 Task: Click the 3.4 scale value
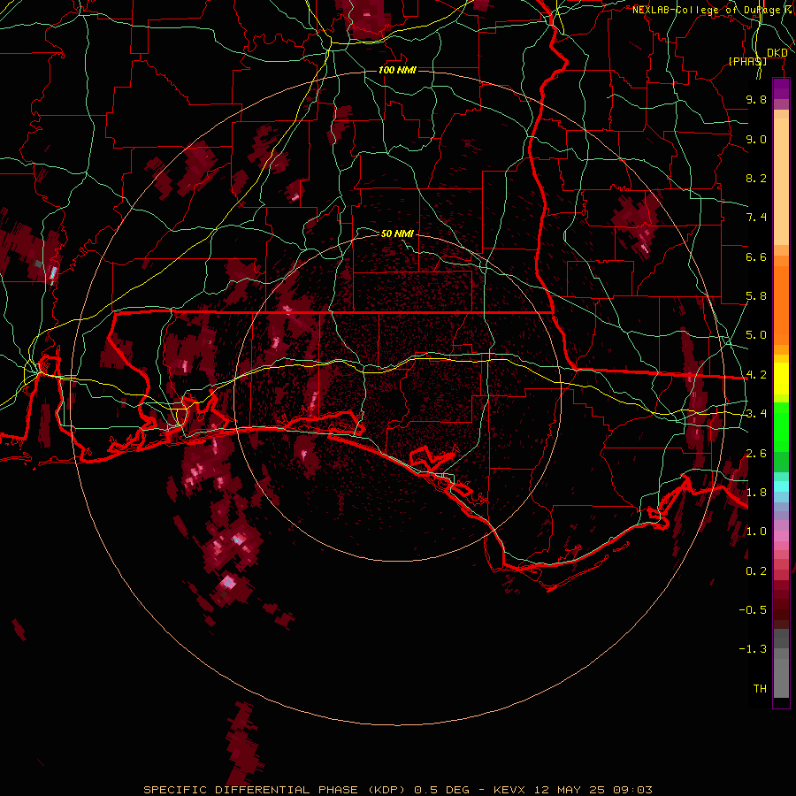pos(756,414)
